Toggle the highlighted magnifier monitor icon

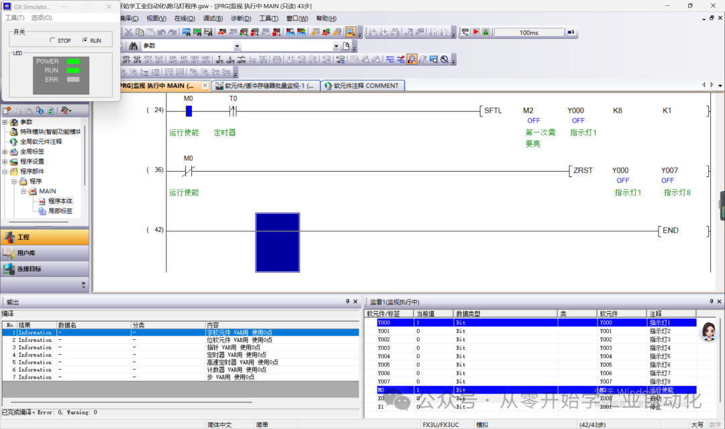[x=412, y=60]
